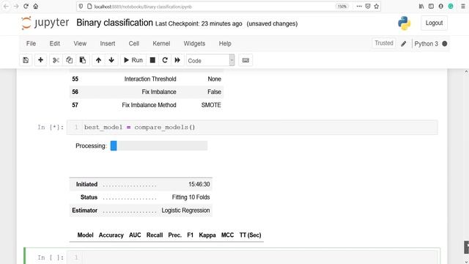Click the 'Fitting 10 Folds' status value
This screenshot has width=469, height=264.
coord(191,197)
